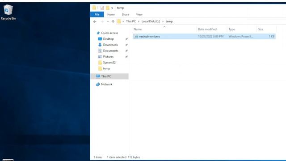The width and height of the screenshot is (286, 161).
Task: Click the 1 KB size cell
Action: click(x=272, y=36)
